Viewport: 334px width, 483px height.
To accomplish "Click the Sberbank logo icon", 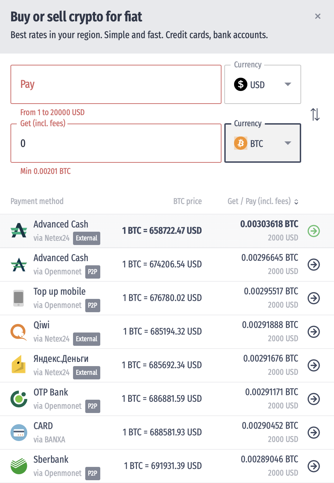I will coord(19,466).
